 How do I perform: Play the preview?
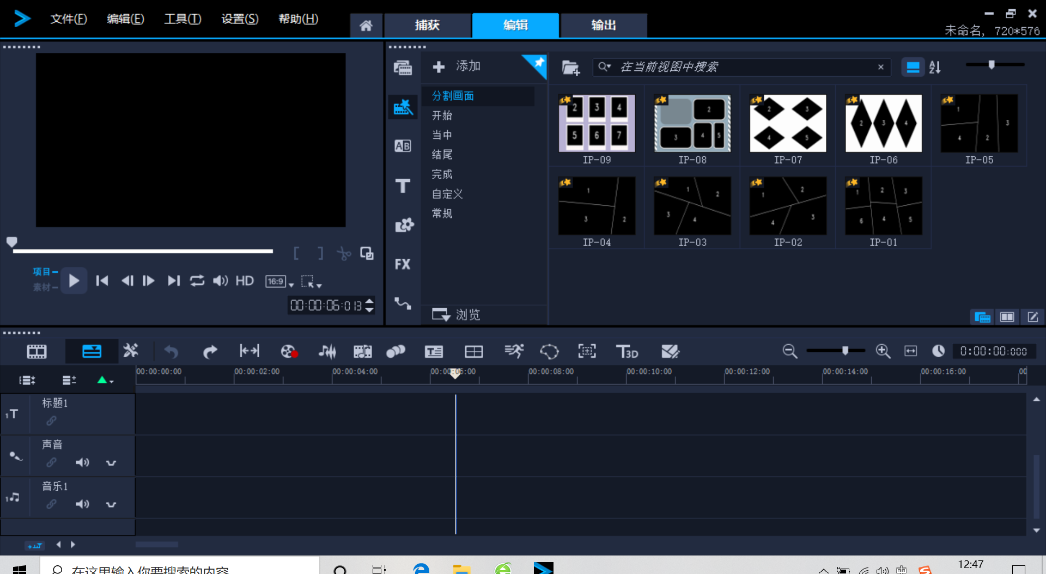pyautogui.click(x=74, y=281)
